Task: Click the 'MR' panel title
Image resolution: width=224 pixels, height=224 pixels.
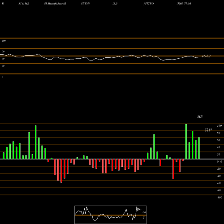Action: coord(200,116)
